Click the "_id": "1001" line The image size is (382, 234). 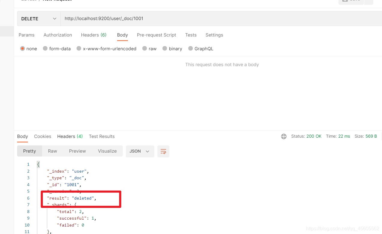[64, 185]
